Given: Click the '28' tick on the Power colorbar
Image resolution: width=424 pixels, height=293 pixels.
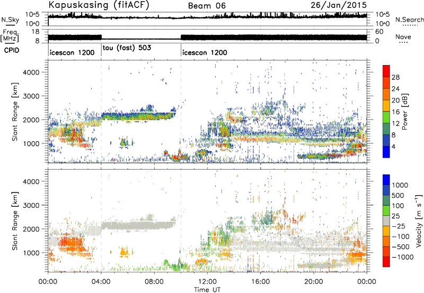Looking at the screenshot, I should pos(395,77).
